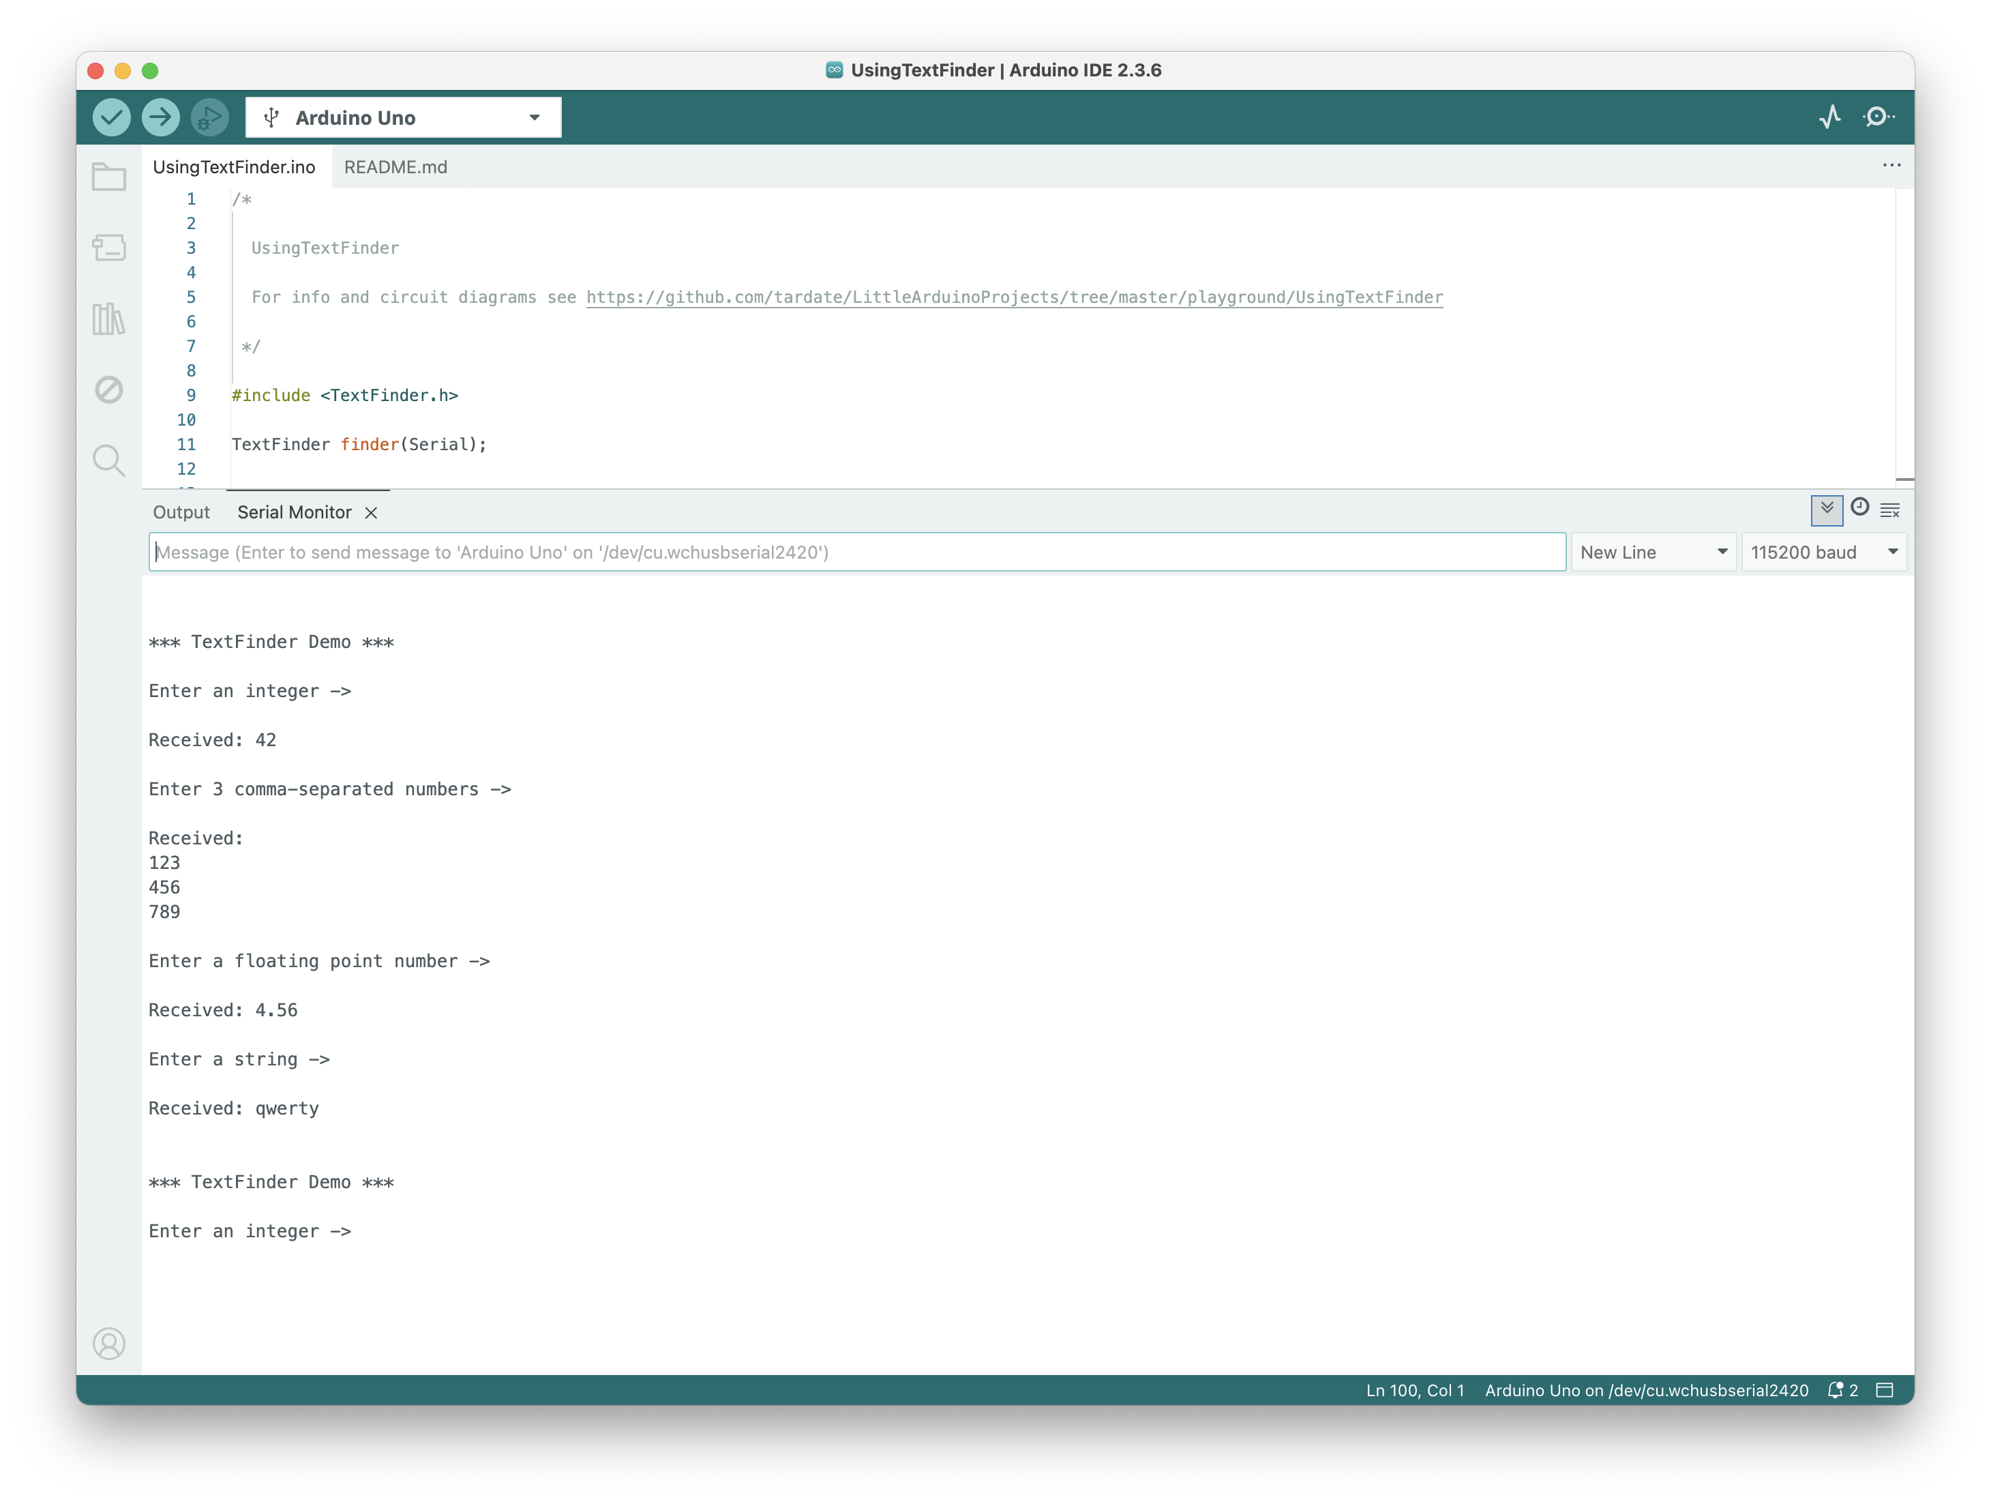Open the Search sidebar panel
Screen dimensions: 1991x1506
coord(108,460)
